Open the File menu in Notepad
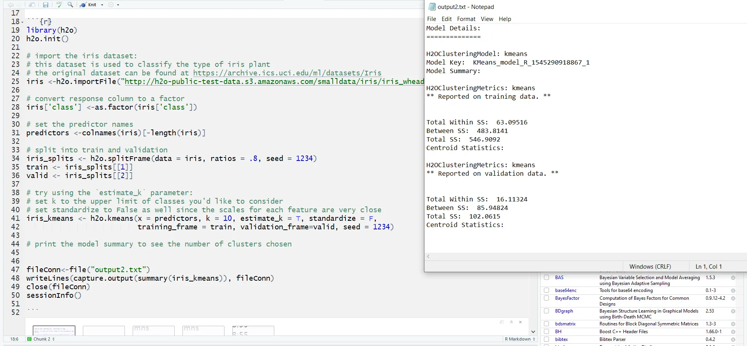 click(431, 19)
